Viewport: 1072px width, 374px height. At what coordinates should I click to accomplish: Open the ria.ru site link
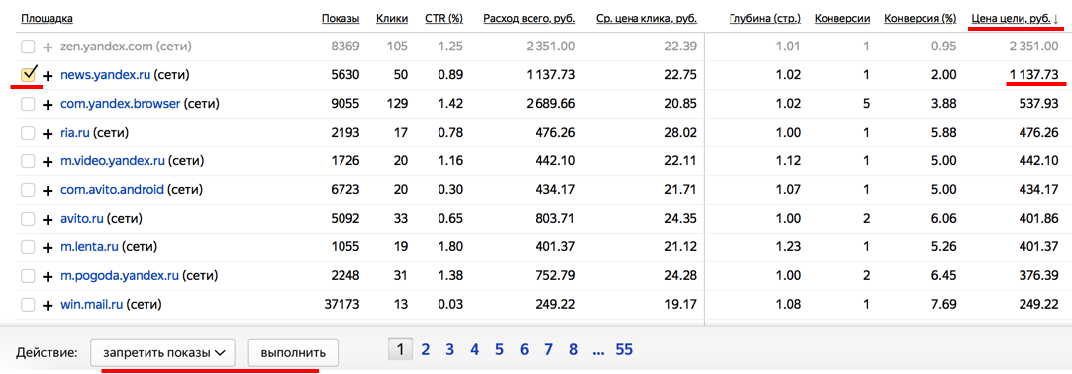(x=75, y=133)
